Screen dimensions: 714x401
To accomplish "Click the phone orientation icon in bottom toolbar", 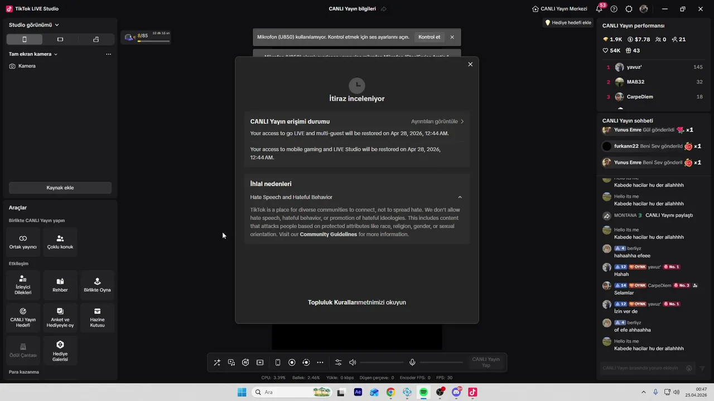I will 278,363.
